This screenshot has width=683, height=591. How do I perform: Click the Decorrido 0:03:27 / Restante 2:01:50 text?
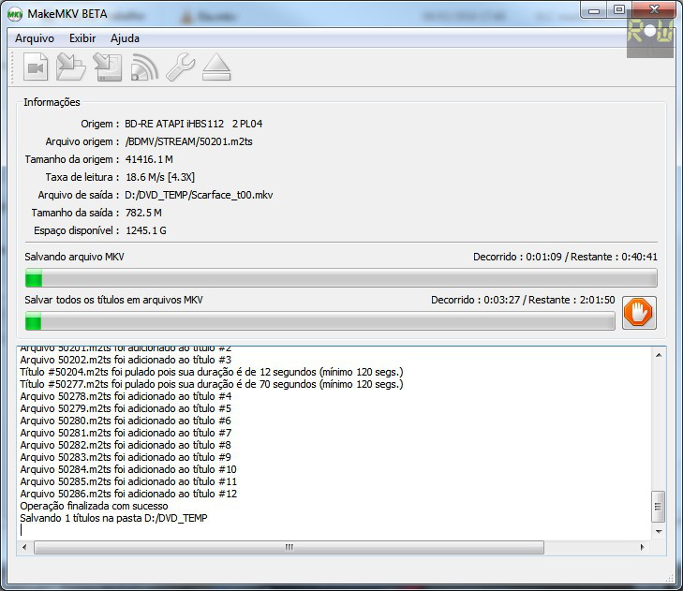(x=523, y=300)
